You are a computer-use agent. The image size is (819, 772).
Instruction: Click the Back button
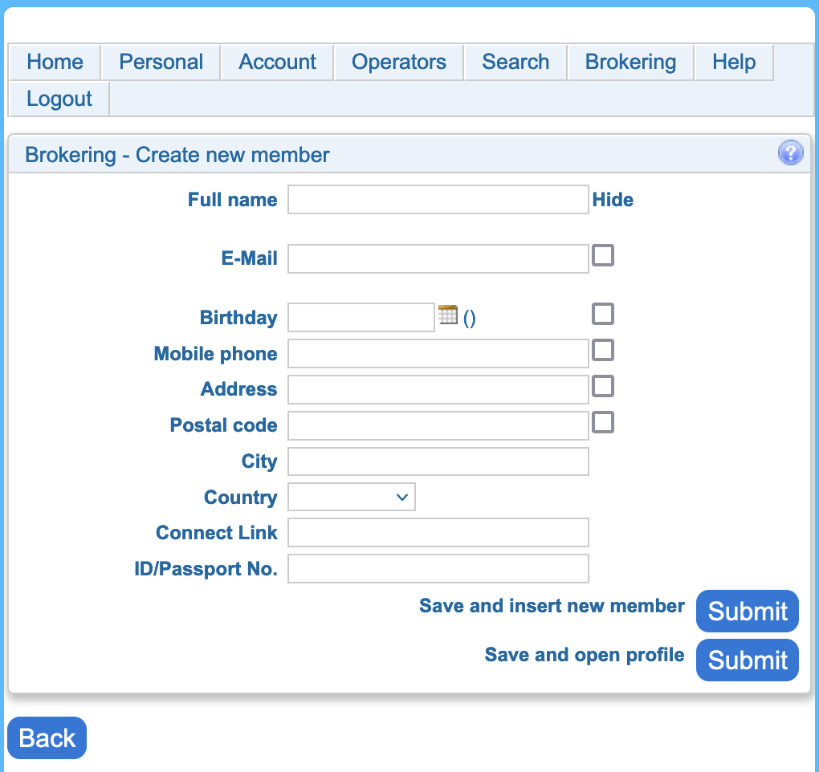47,738
